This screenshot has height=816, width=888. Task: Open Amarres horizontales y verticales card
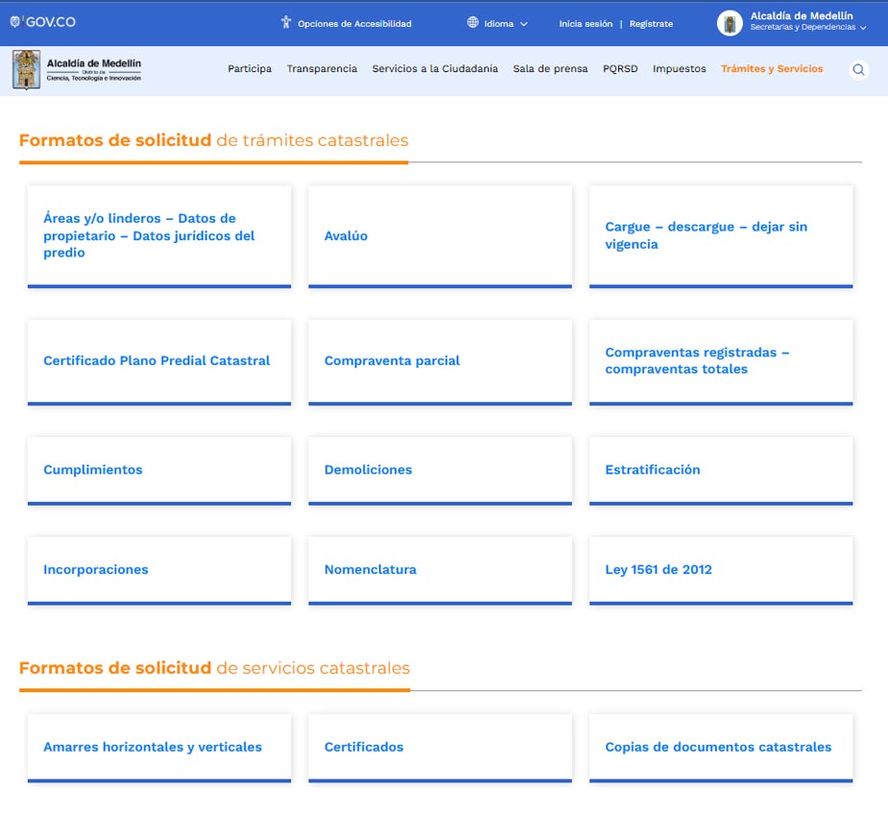pyautogui.click(x=158, y=747)
